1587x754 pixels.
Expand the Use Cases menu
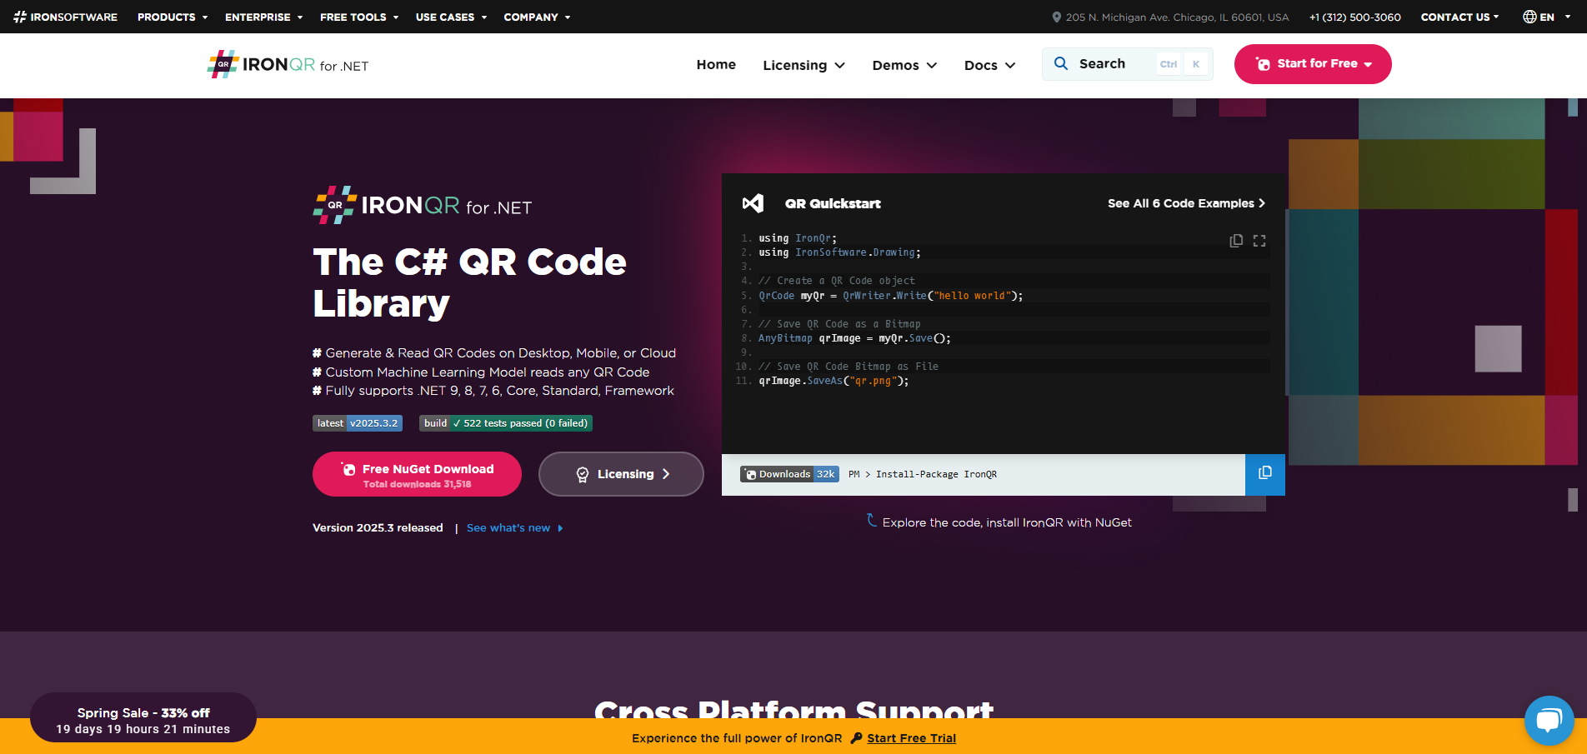coord(451,17)
